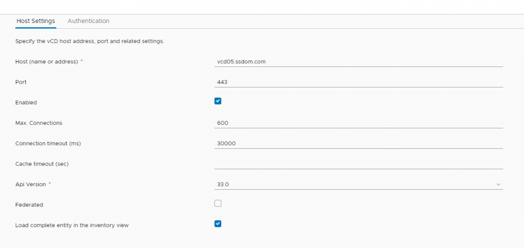The image size is (524, 248).
Task: Click the 33.0 Api Version value
Action: click(223, 184)
